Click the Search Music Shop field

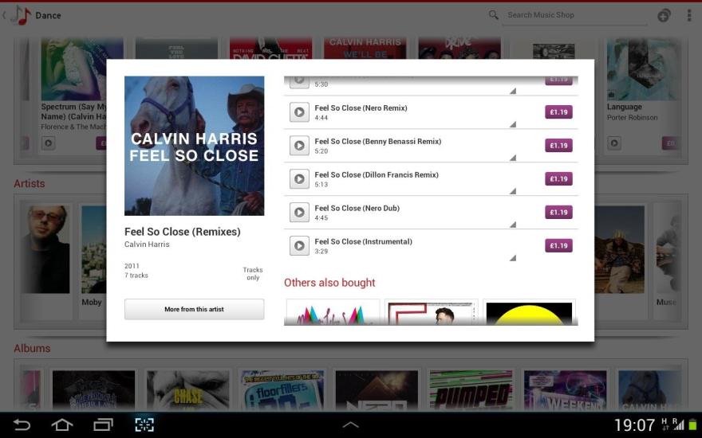(574, 16)
